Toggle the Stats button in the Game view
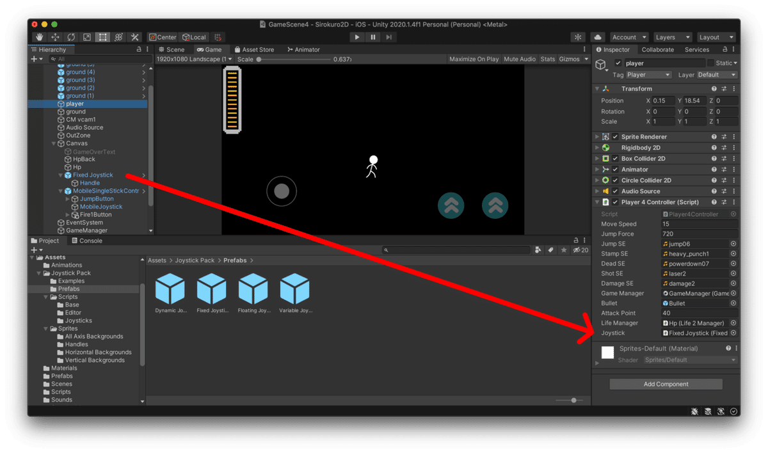 (548, 59)
